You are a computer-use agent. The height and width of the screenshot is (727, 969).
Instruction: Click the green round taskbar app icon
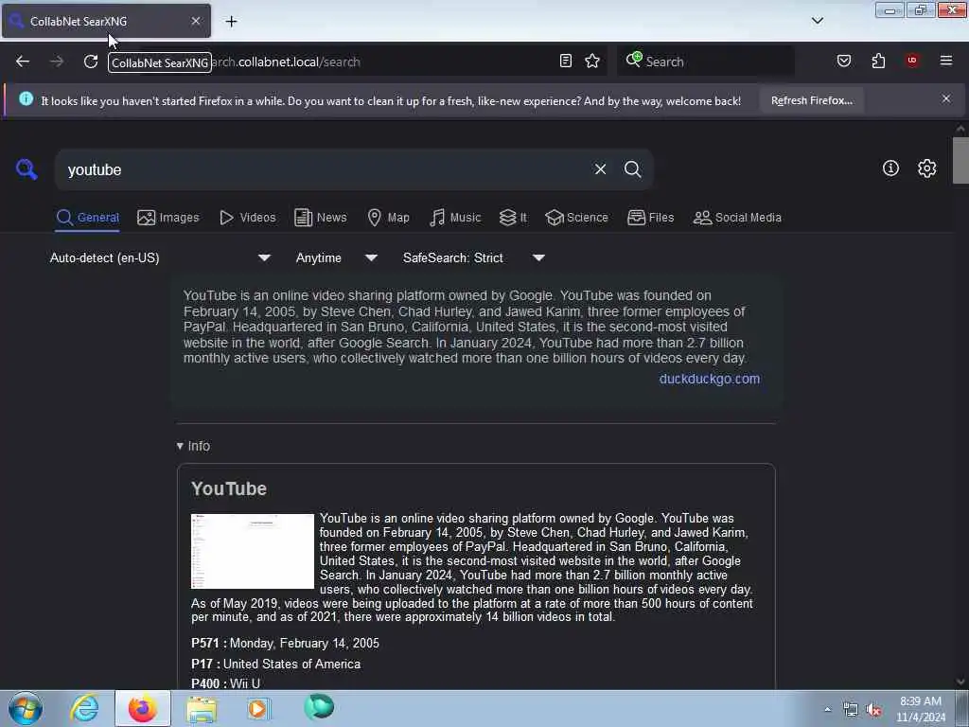(x=319, y=706)
